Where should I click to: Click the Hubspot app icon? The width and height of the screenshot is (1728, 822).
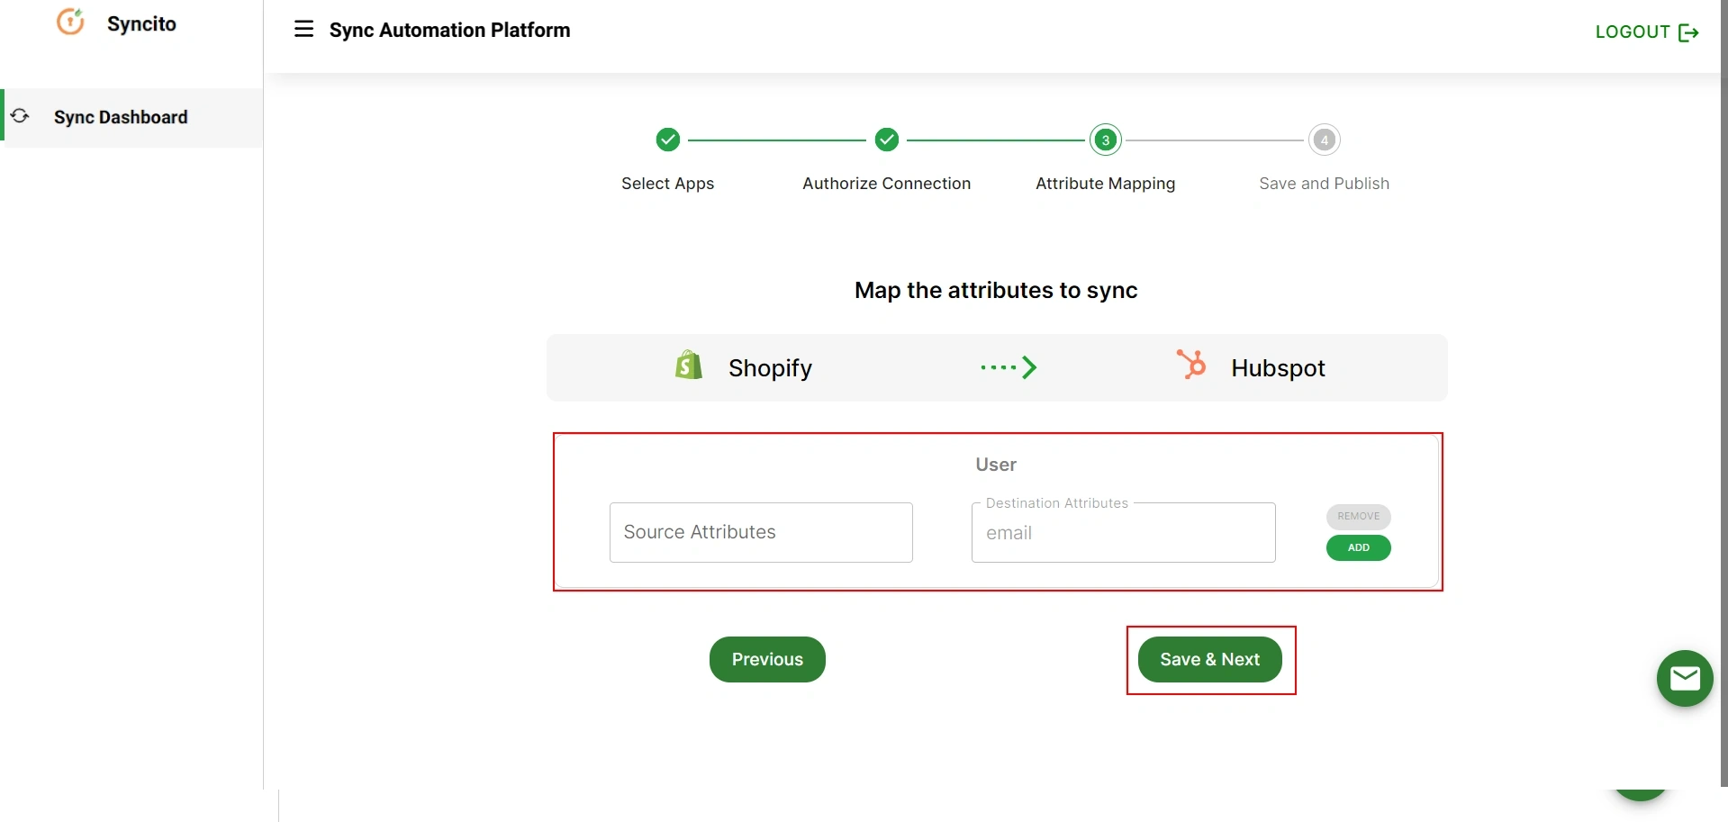(1190, 365)
